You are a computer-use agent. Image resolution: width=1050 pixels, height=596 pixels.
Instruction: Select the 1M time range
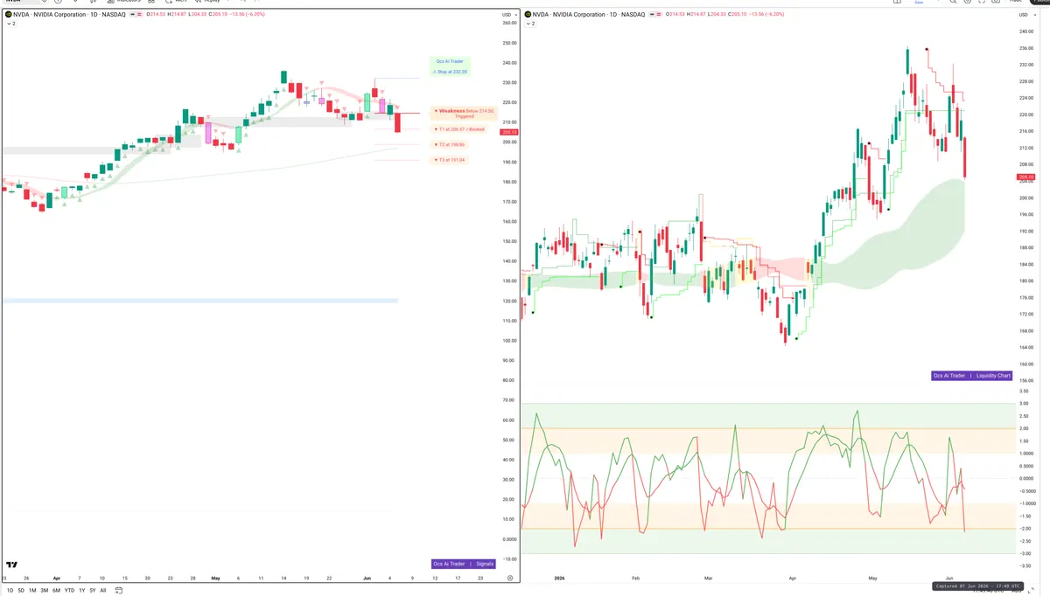pyautogui.click(x=32, y=590)
